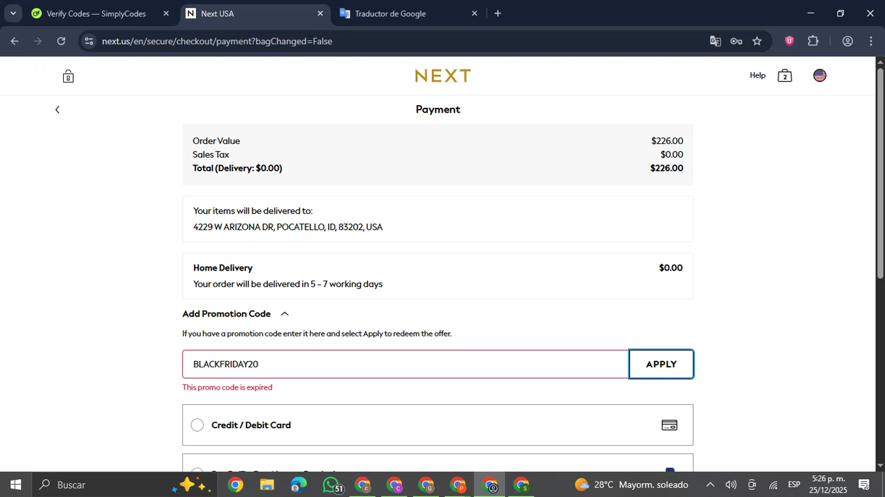Click the Home Delivery heading
Image resolution: width=885 pixels, height=497 pixels.
[223, 268]
